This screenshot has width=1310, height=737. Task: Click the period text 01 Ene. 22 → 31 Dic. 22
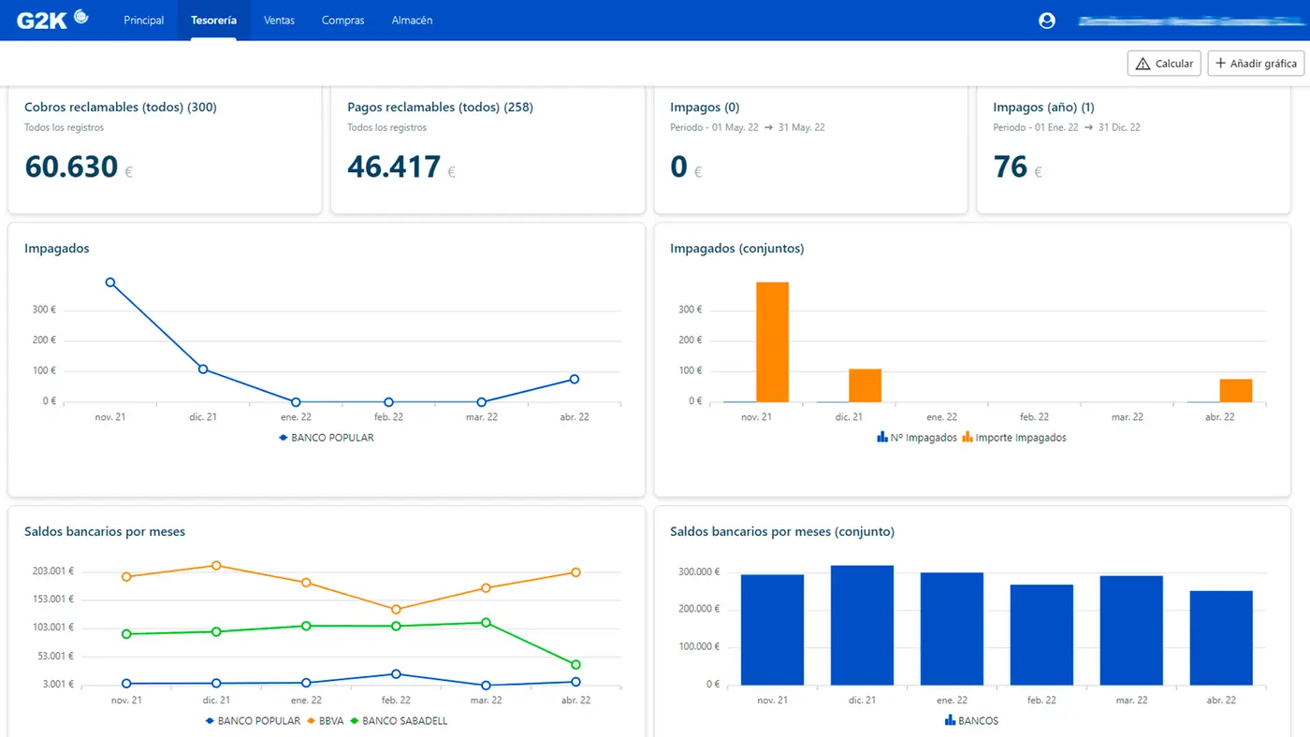pyautogui.click(x=1067, y=127)
